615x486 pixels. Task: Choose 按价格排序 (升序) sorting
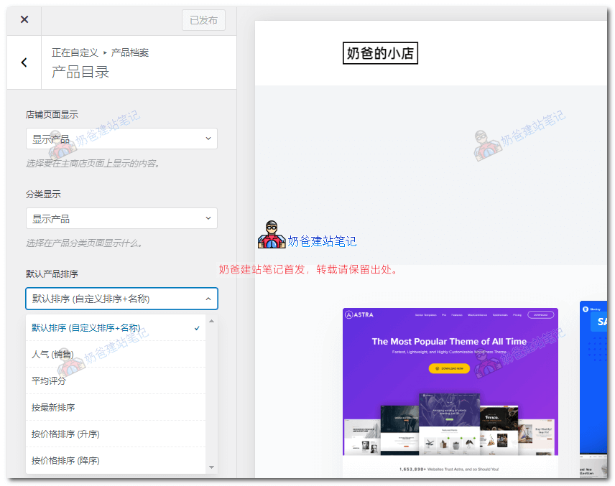tap(115, 433)
